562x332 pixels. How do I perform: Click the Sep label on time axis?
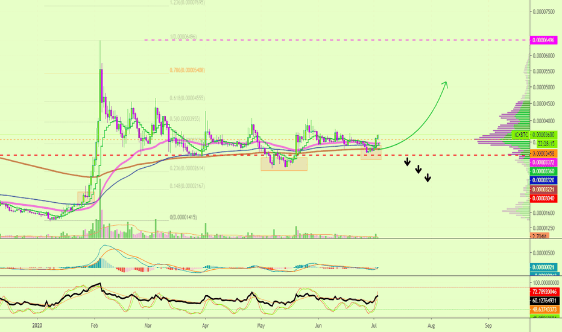[x=488, y=326]
